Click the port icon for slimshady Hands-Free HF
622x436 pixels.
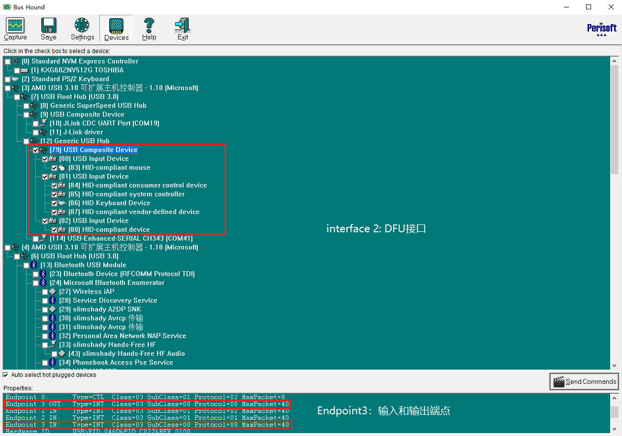click(53, 344)
